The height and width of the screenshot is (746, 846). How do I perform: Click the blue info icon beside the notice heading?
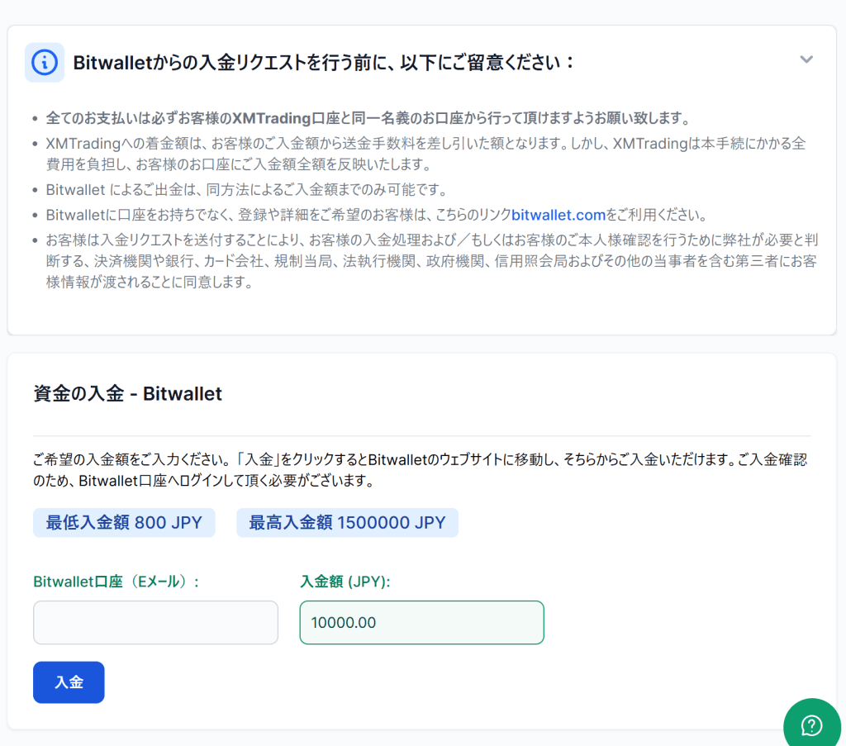click(45, 62)
